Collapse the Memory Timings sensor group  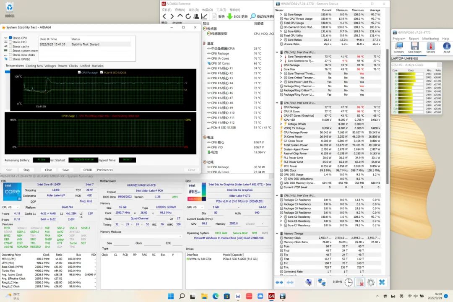pyautogui.click(x=277, y=234)
